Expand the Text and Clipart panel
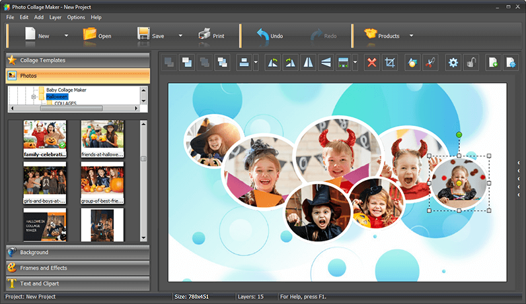 (x=77, y=284)
